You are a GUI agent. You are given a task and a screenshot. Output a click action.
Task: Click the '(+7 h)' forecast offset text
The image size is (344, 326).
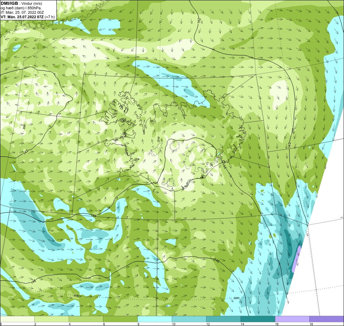(50, 17)
